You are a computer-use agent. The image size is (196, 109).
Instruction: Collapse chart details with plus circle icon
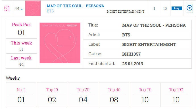(x=189, y=8)
